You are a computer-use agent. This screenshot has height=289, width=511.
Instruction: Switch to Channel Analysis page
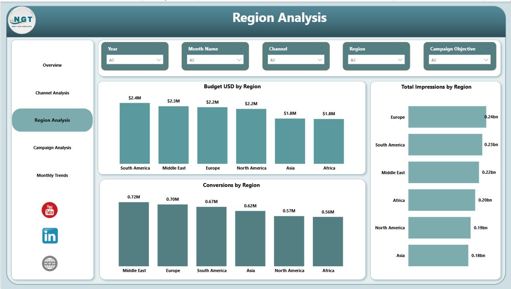click(x=52, y=93)
